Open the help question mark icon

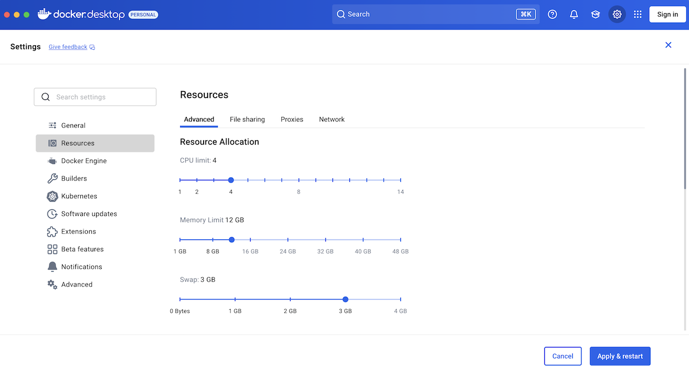click(553, 15)
